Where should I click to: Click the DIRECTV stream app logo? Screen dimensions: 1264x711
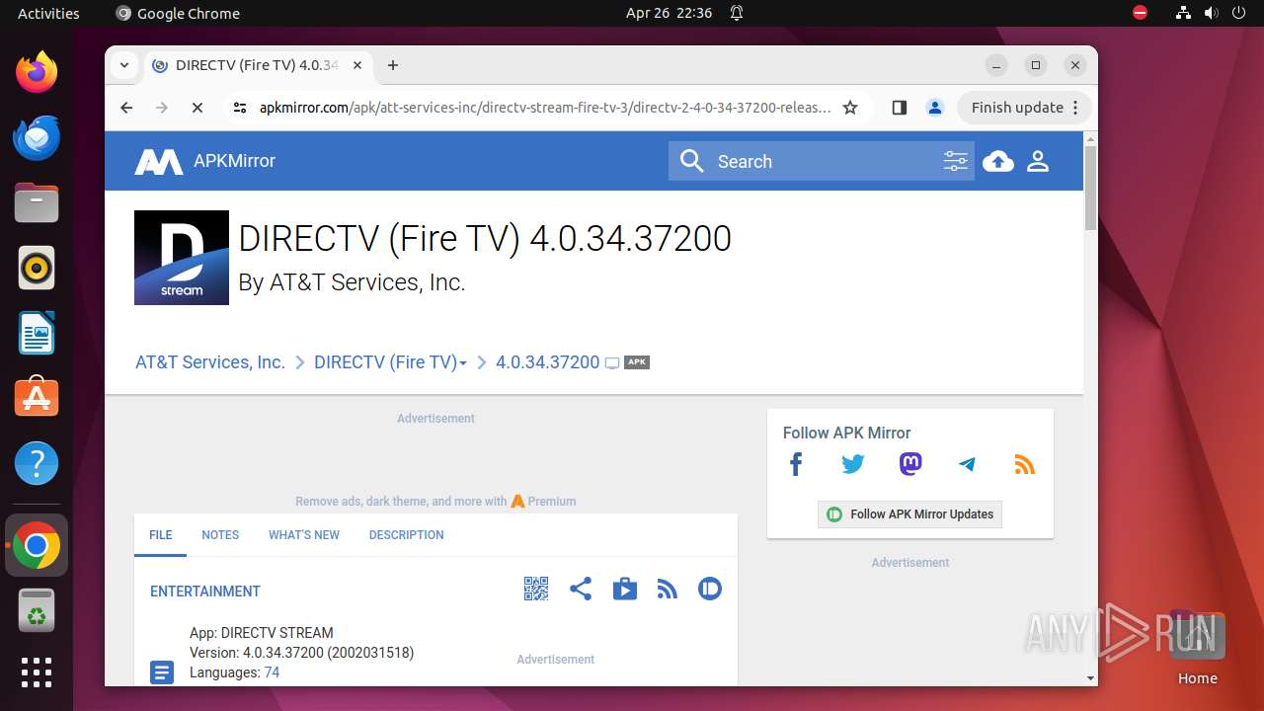click(182, 258)
